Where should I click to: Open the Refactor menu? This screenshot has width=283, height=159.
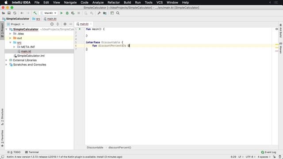[114, 3]
